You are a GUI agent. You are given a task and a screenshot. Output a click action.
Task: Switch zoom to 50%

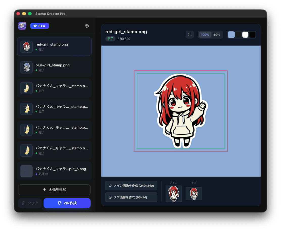pyautogui.click(x=217, y=35)
